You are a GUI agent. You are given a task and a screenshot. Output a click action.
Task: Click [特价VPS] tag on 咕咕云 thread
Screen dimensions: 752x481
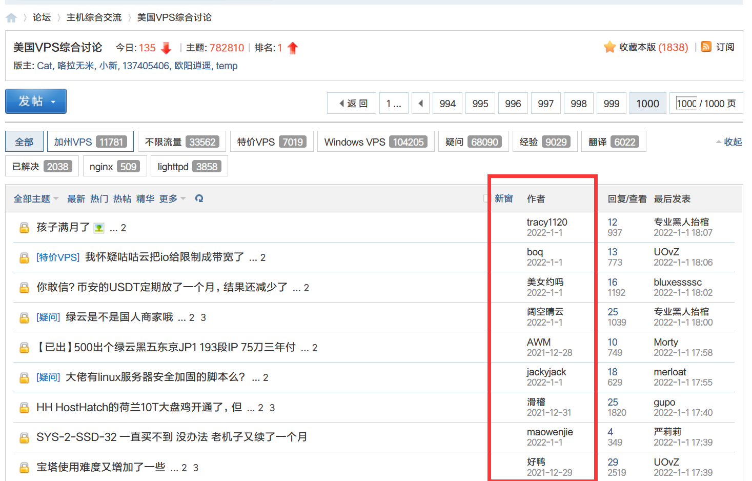pos(58,257)
